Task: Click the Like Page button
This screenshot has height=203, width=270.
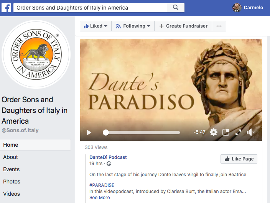Action: (x=239, y=159)
